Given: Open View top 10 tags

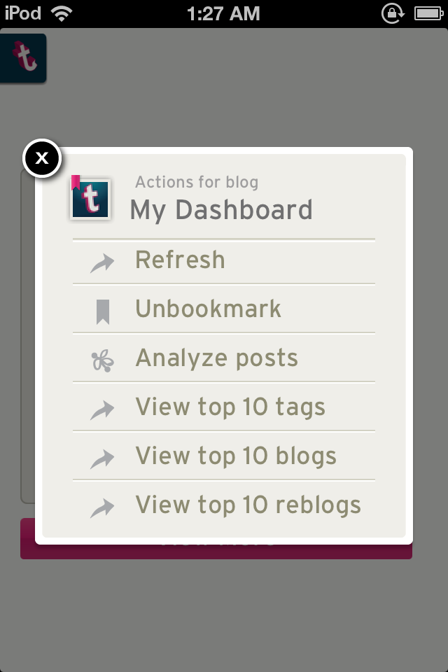Looking at the screenshot, I should pyautogui.click(x=224, y=406).
